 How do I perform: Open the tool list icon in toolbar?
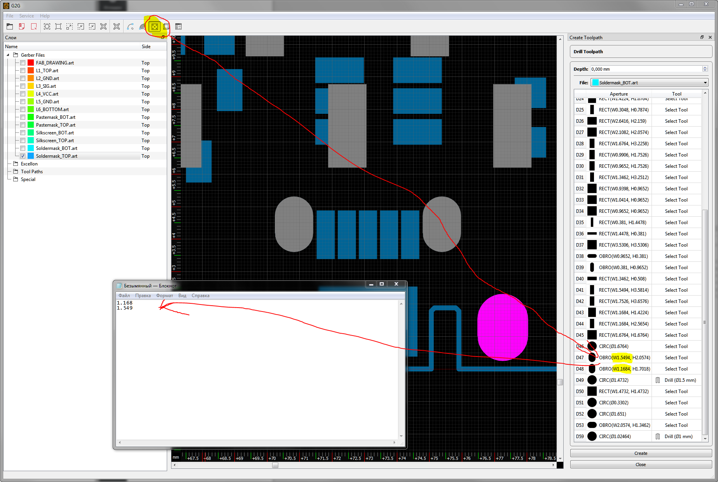[178, 26]
